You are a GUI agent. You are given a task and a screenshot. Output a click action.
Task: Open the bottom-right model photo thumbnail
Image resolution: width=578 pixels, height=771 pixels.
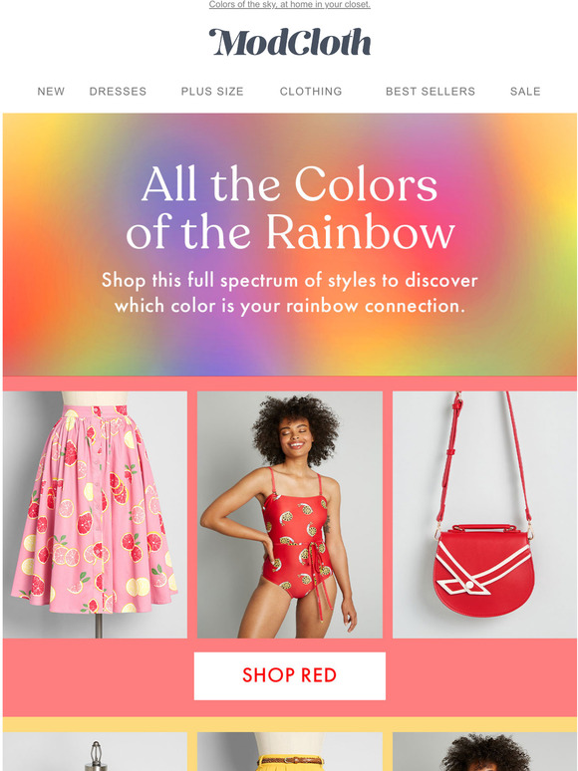tap(484, 752)
